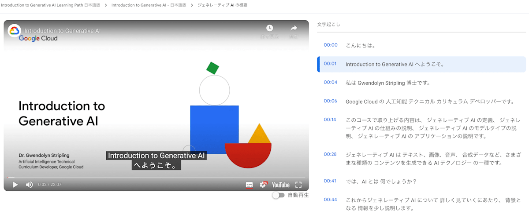Go to Introduction to Generative AI Learning Path breadcrumb
Screen dimensions: 529x218
51,5
